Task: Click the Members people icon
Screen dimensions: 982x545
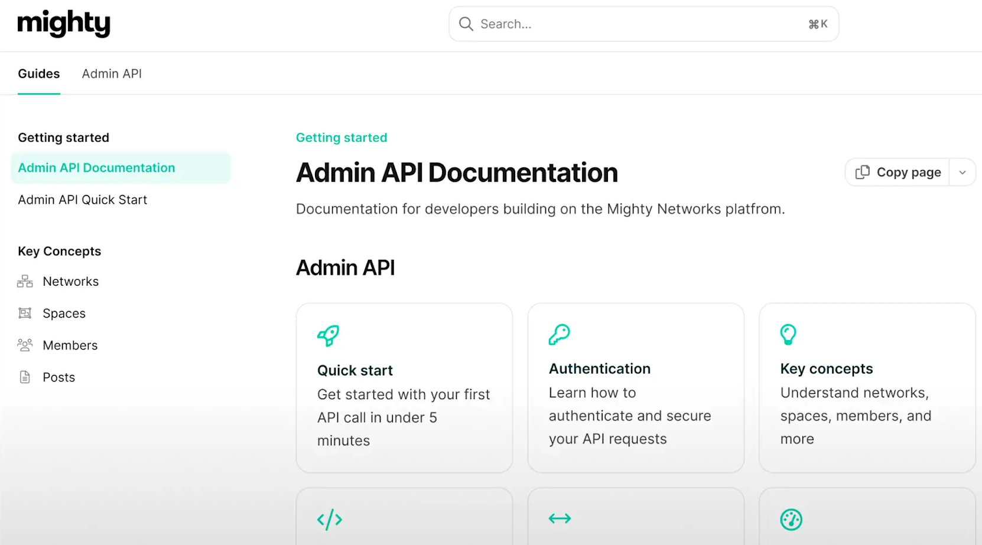Action: tap(25, 345)
